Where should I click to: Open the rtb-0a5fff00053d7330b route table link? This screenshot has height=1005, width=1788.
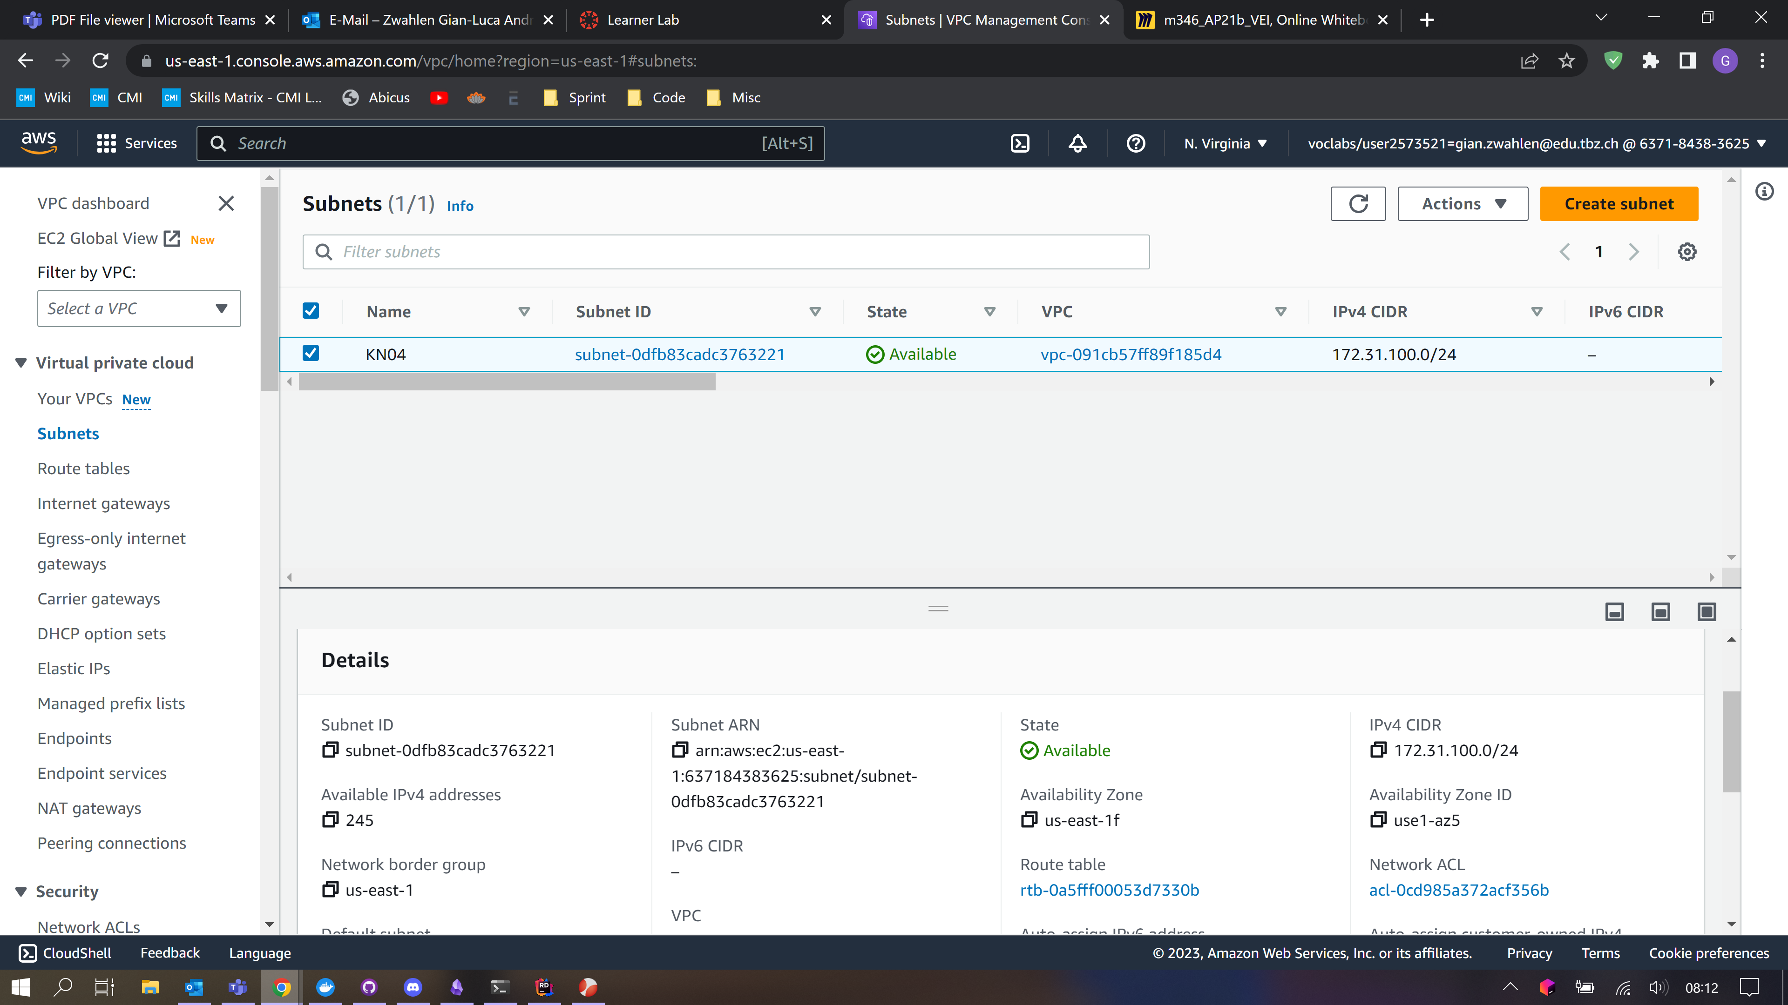1109,890
